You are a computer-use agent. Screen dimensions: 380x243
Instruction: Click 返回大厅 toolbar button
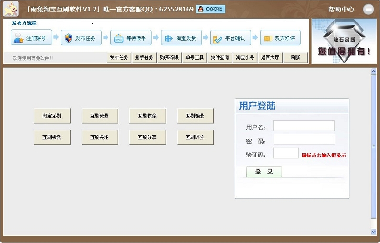point(270,57)
